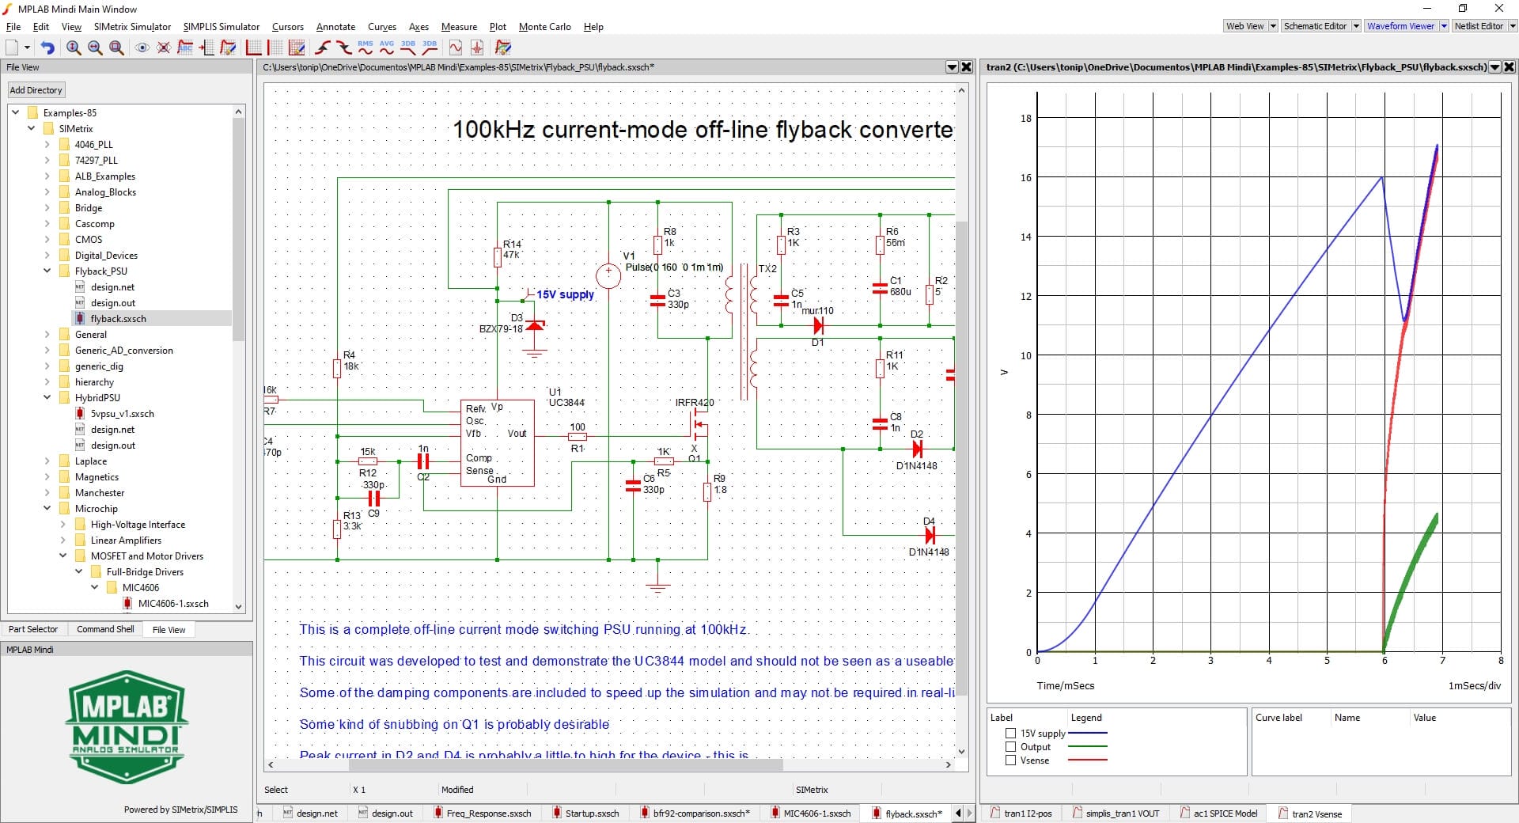The width and height of the screenshot is (1519, 823).
Task: Click the eye icon to show curves
Action: [142, 48]
